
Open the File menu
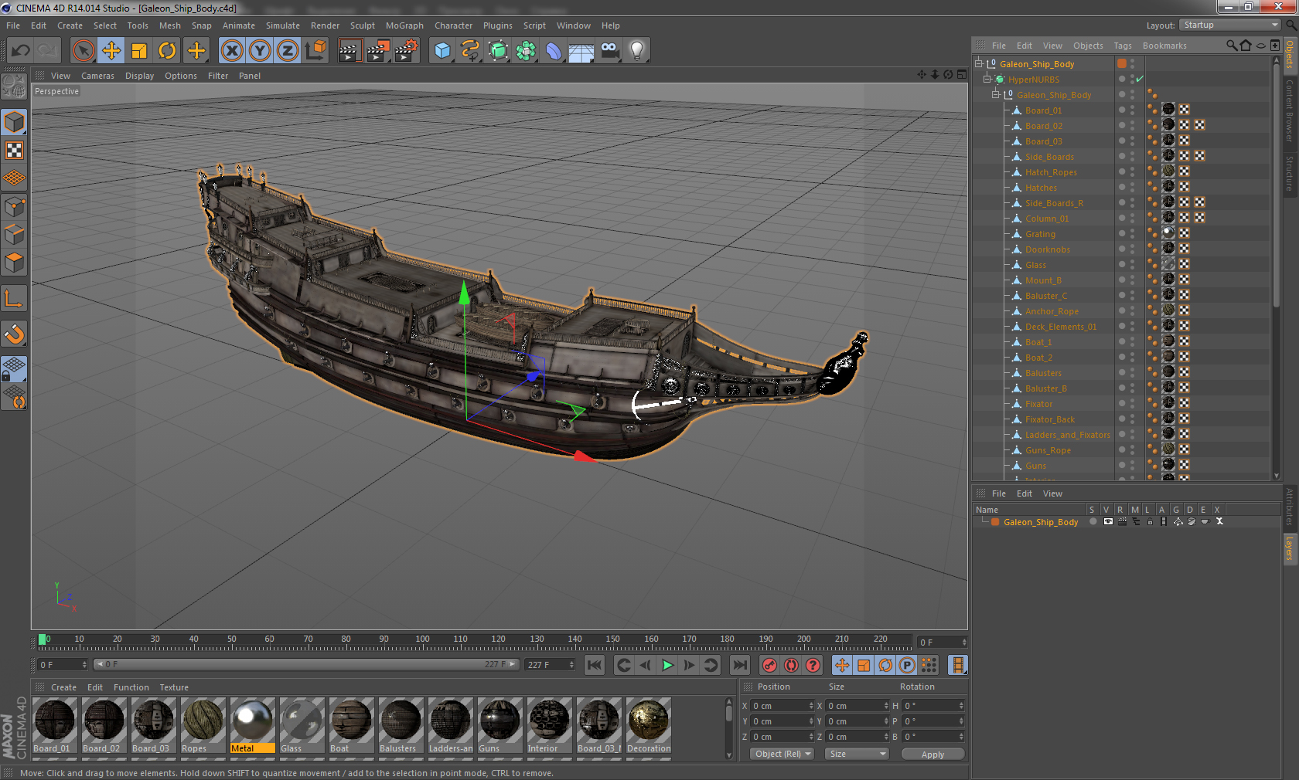coord(13,25)
